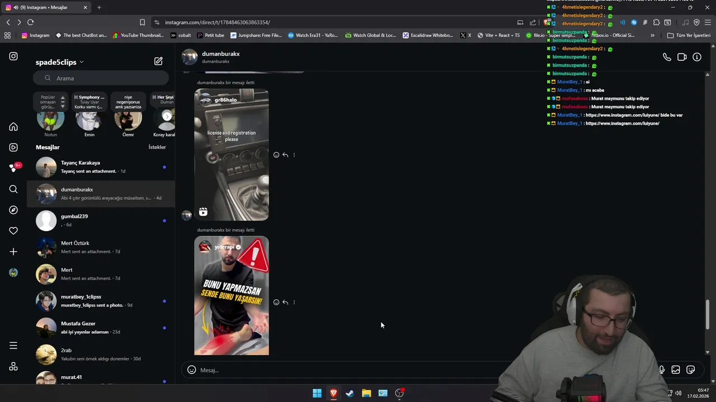
Task: React with emoji to the gr86halo reel
Action: coord(276,155)
